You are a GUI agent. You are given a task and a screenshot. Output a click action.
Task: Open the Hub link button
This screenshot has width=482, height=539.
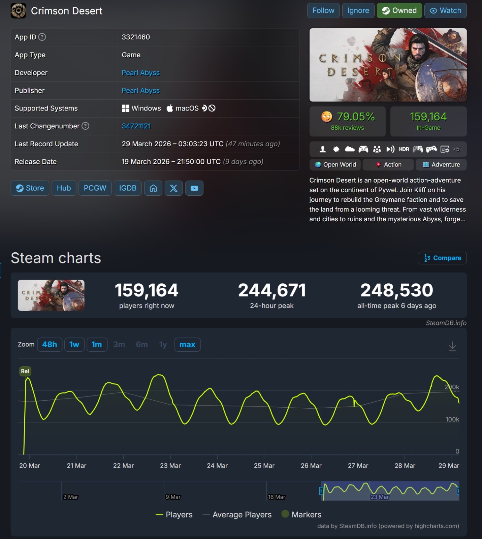click(x=64, y=188)
